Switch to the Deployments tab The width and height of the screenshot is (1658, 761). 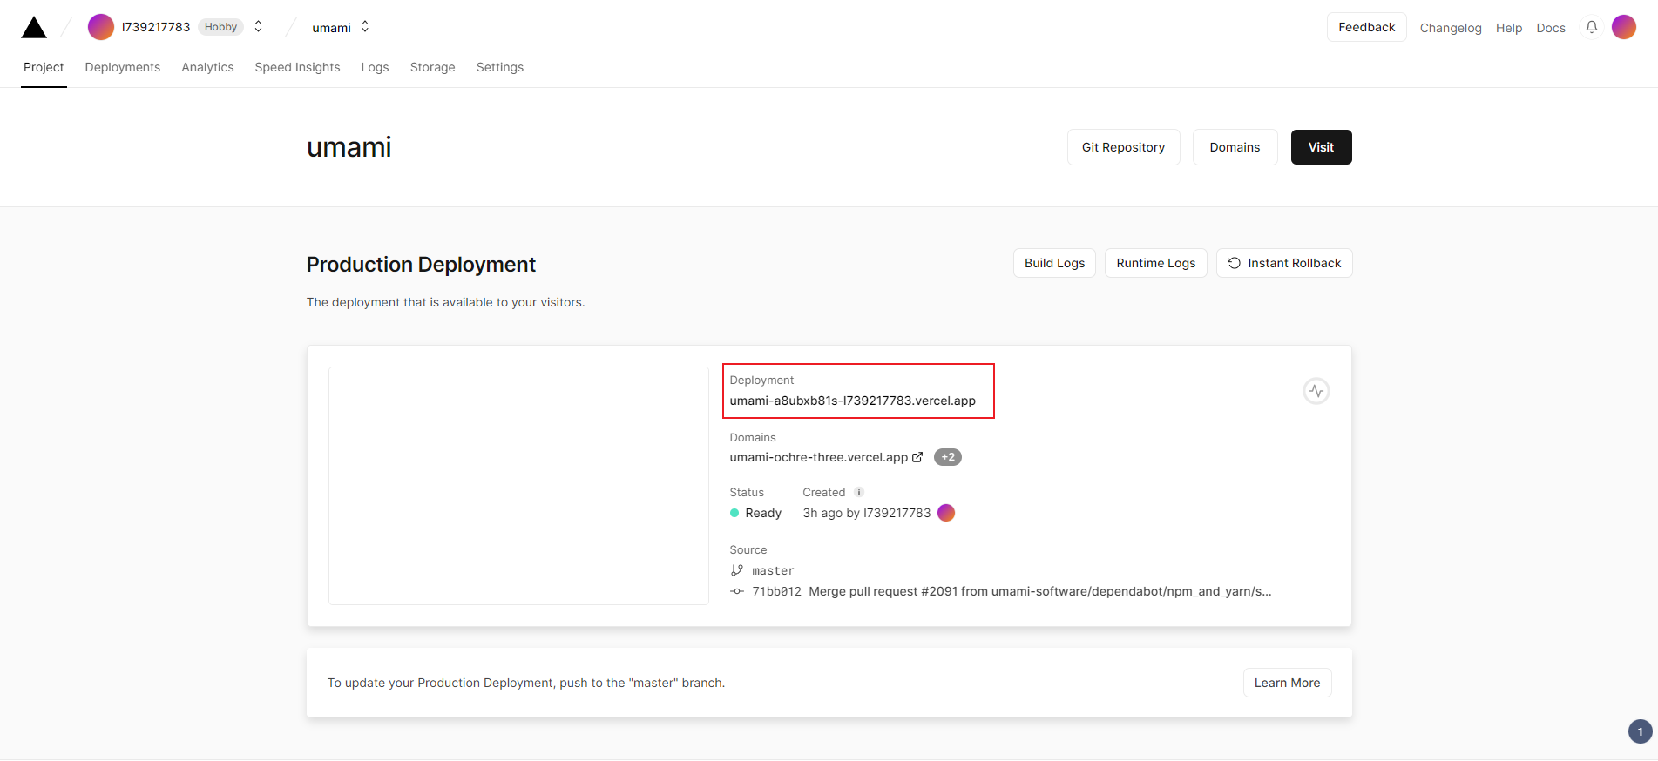123,67
